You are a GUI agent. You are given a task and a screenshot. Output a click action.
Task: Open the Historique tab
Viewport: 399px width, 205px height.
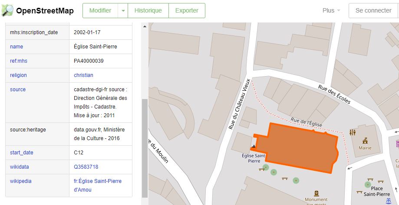point(148,11)
